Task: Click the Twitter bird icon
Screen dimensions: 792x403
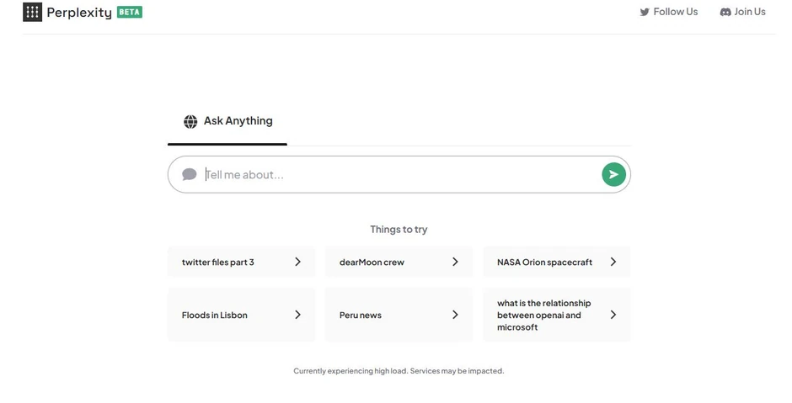Action: click(645, 12)
